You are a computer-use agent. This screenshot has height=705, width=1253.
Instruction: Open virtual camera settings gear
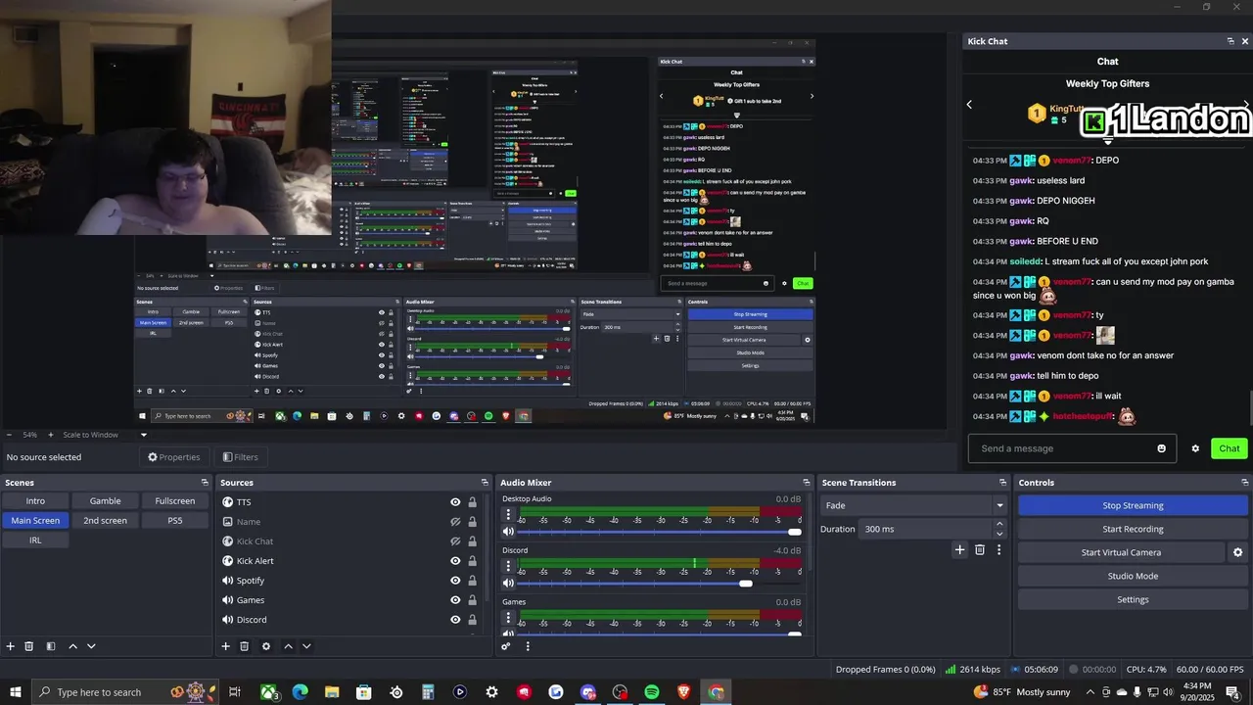tap(1237, 552)
